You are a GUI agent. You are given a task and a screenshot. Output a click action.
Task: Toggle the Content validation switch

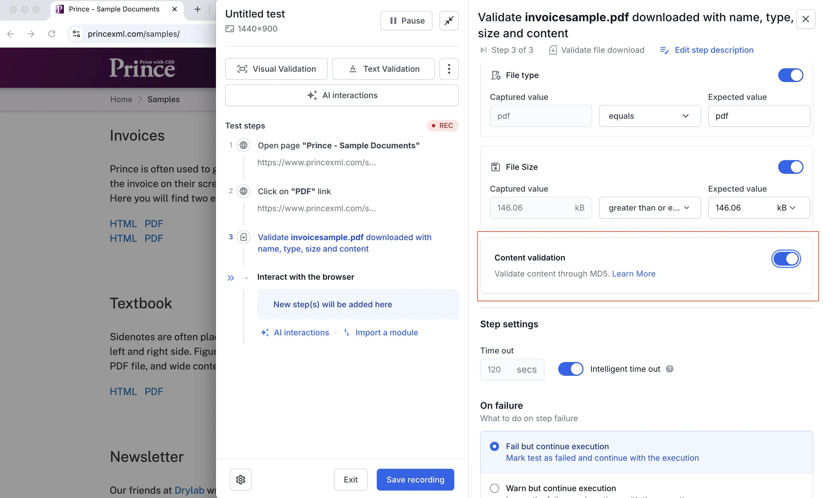pos(786,259)
